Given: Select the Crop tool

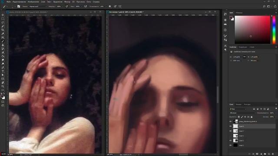Looking at the screenshot, I should coord(3,30).
